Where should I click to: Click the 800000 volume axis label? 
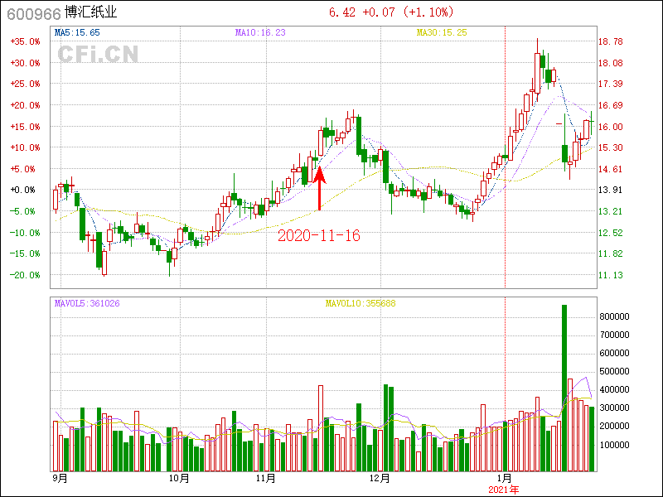pyautogui.click(x=614, y=316)
